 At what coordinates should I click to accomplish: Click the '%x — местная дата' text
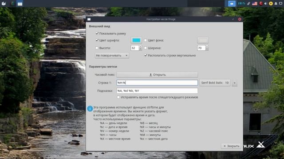[154, 139]
